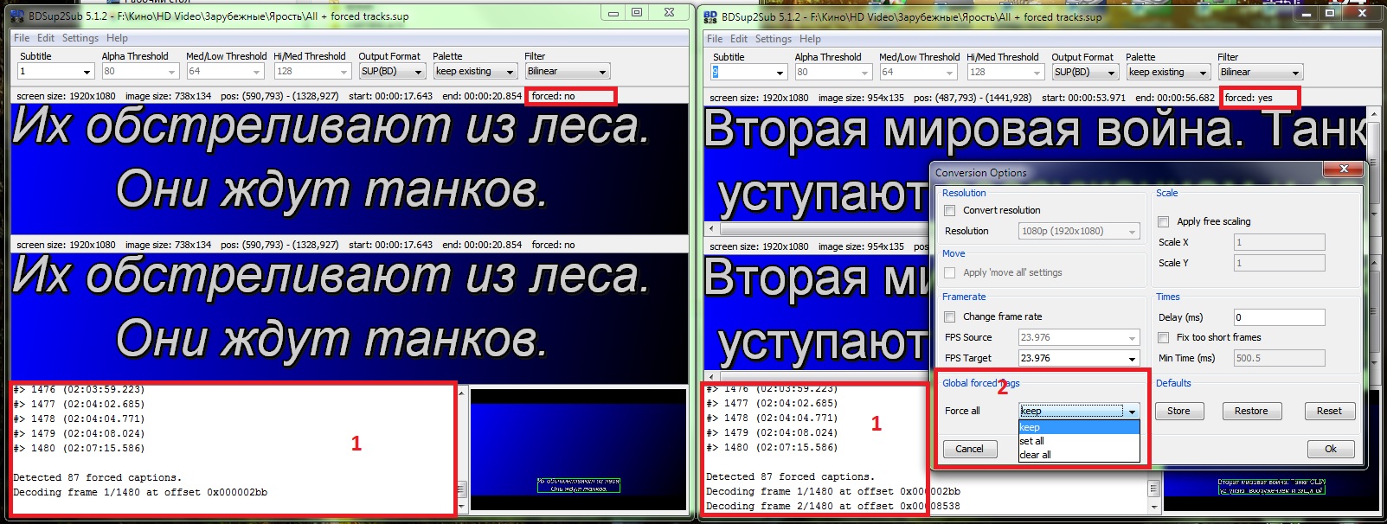This screenshot has height=524, width=1387.
Task: Open Edit menu in right window
Action: pos(739,39)
